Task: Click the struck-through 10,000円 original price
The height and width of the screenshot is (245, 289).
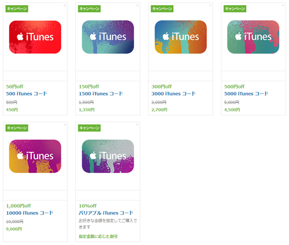Action: (x=14, y=221)
